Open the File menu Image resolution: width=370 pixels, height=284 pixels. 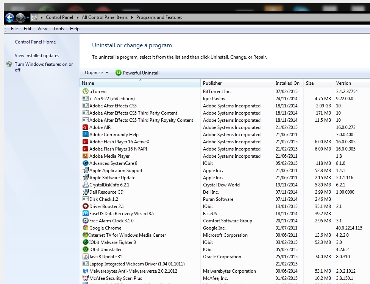14,29
